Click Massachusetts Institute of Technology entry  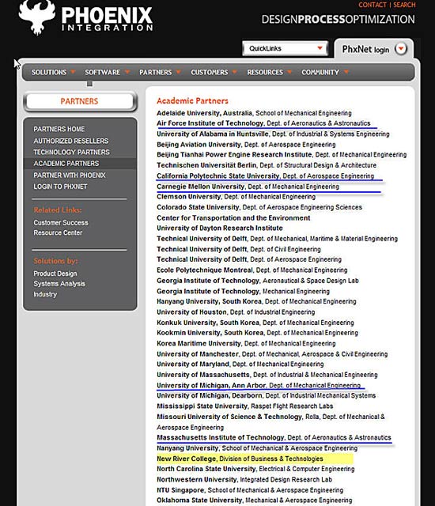point(274,437)
